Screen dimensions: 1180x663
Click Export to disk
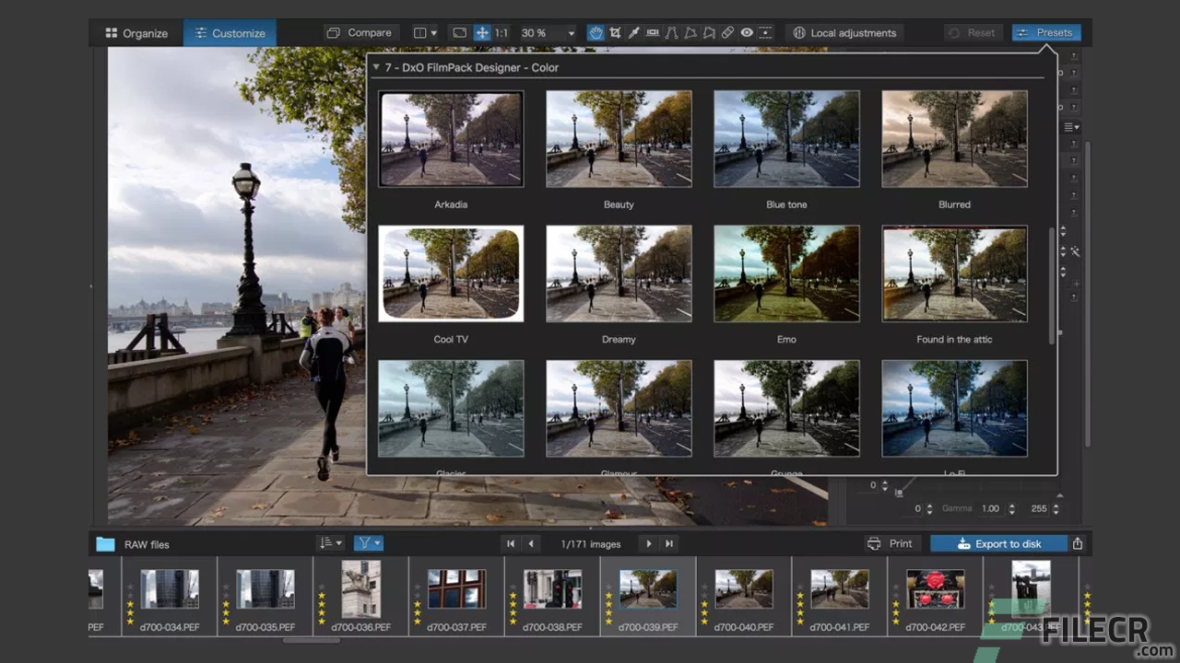coord(998,543)
